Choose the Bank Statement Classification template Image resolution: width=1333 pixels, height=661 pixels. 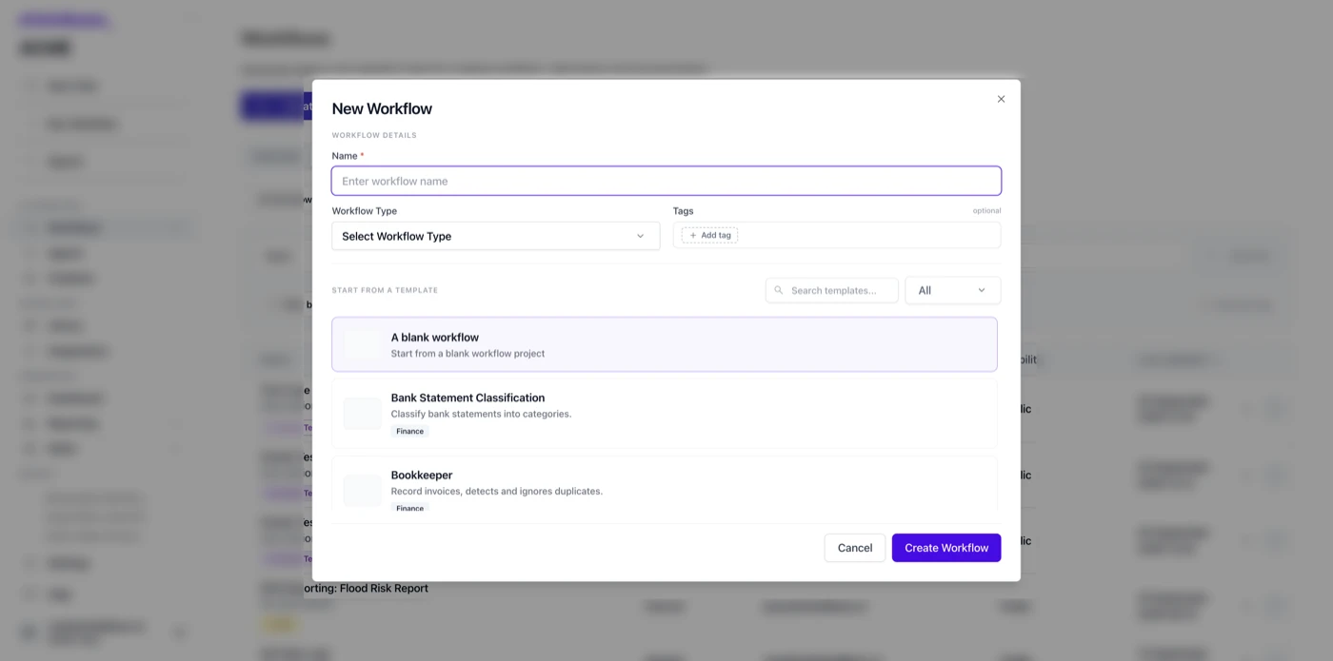(x=664, y=413)
